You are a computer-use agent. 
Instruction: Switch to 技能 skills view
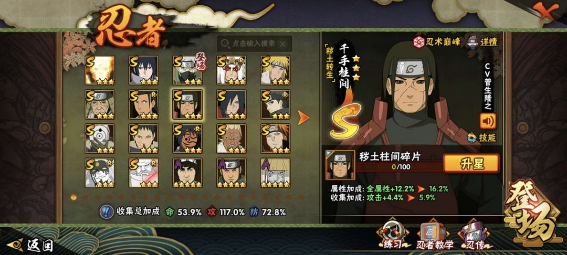coord(481,137)
